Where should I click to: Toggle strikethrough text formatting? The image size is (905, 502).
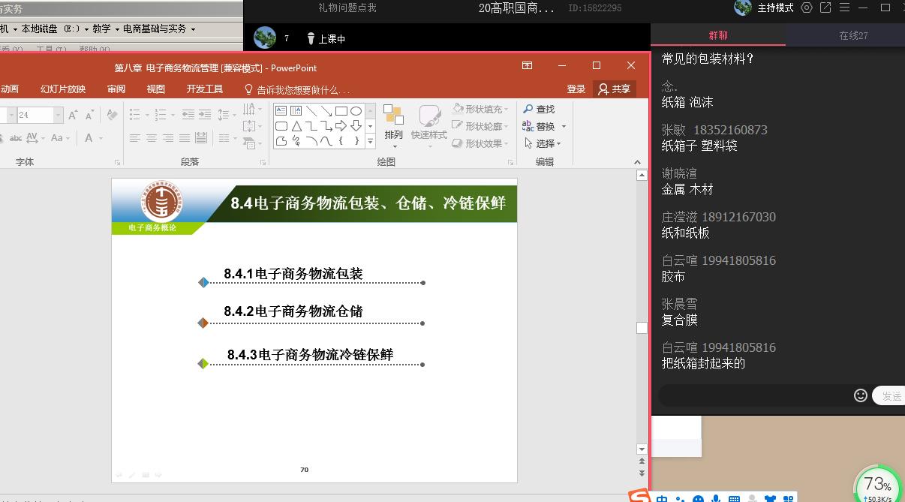coord(15,138)
